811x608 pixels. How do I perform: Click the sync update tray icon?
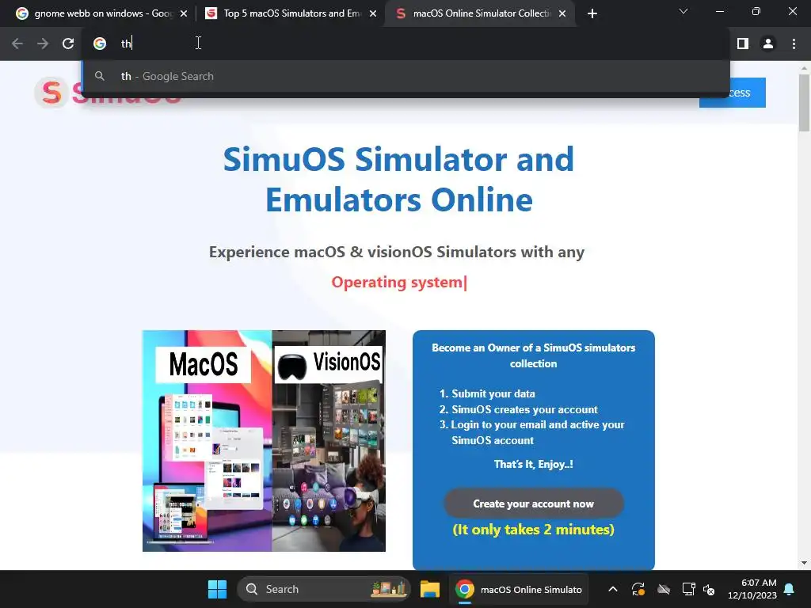(638, 589)
